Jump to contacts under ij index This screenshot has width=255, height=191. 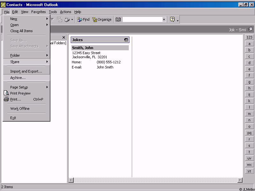[249, 95]
